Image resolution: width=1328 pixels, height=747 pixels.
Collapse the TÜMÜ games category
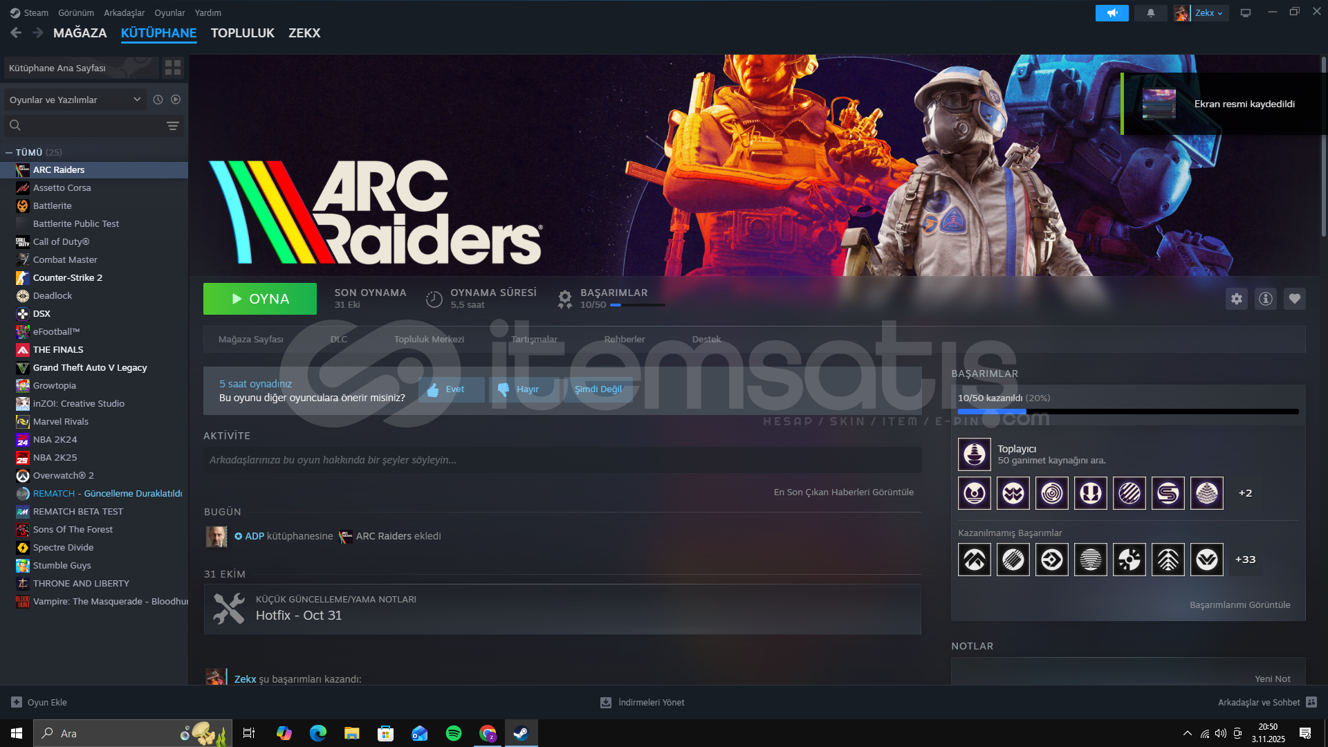[9, 152]
